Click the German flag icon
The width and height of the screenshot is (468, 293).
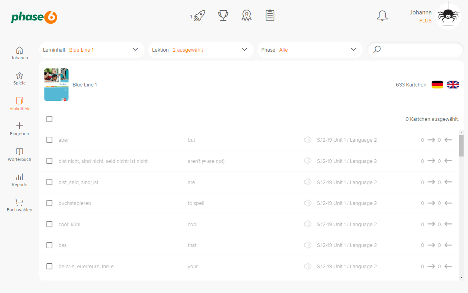coord(437,84)
